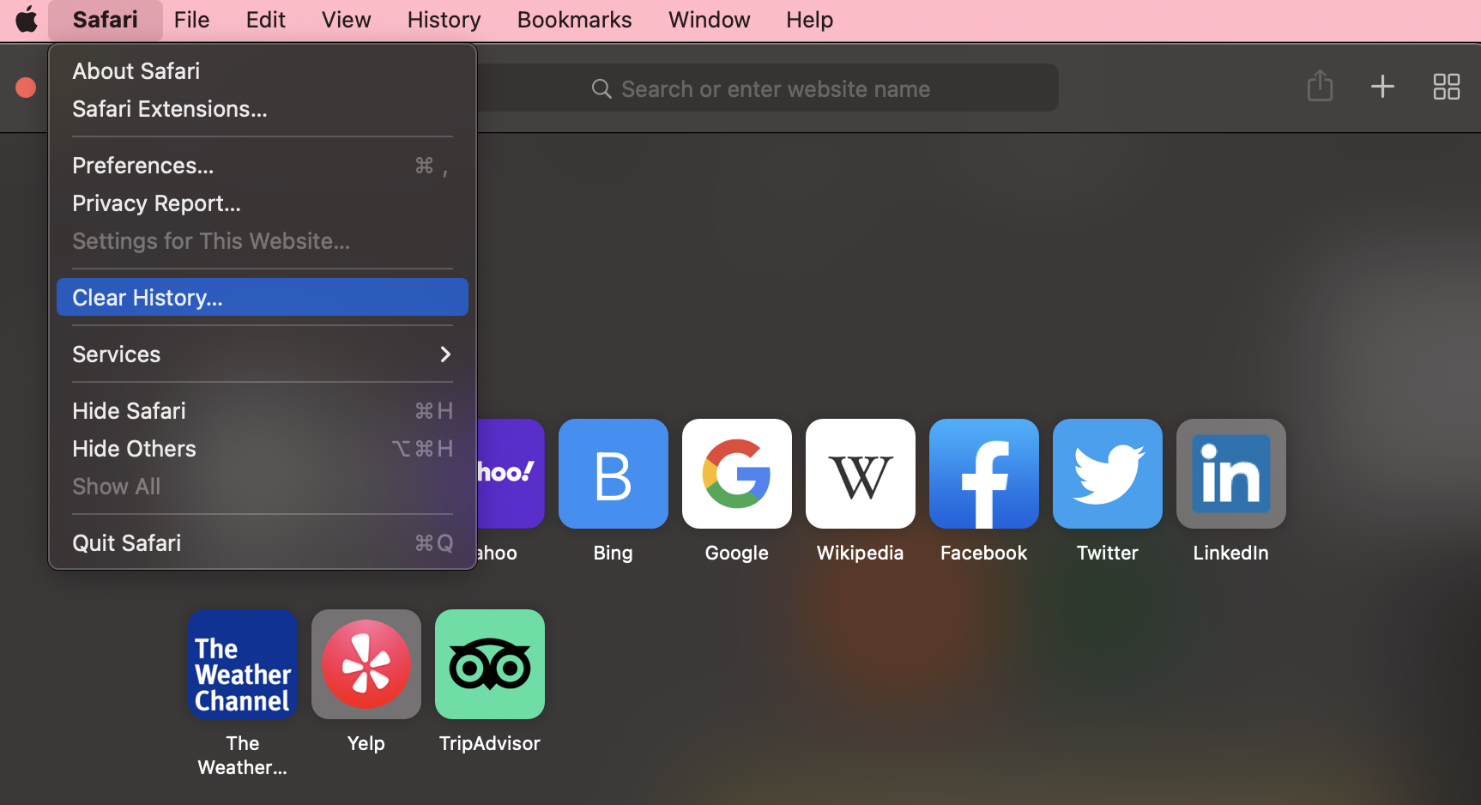The width and height of the screenshot is (1481, 805).
Task: Open the Twitter favorite icon
Action: [x=1108, y=474]
